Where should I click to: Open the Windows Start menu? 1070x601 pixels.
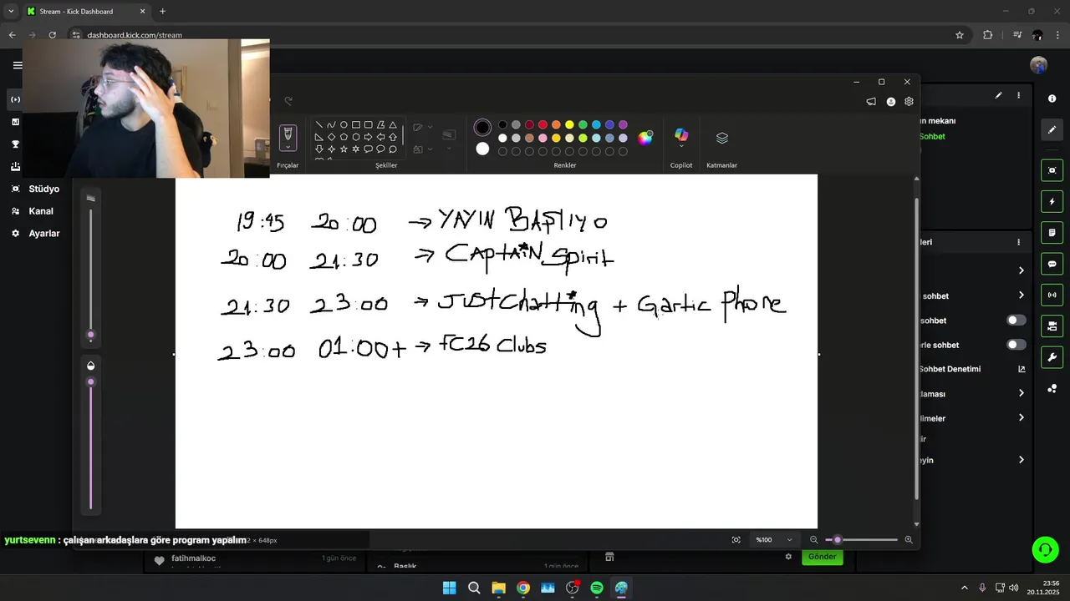[x=449, y=588]
